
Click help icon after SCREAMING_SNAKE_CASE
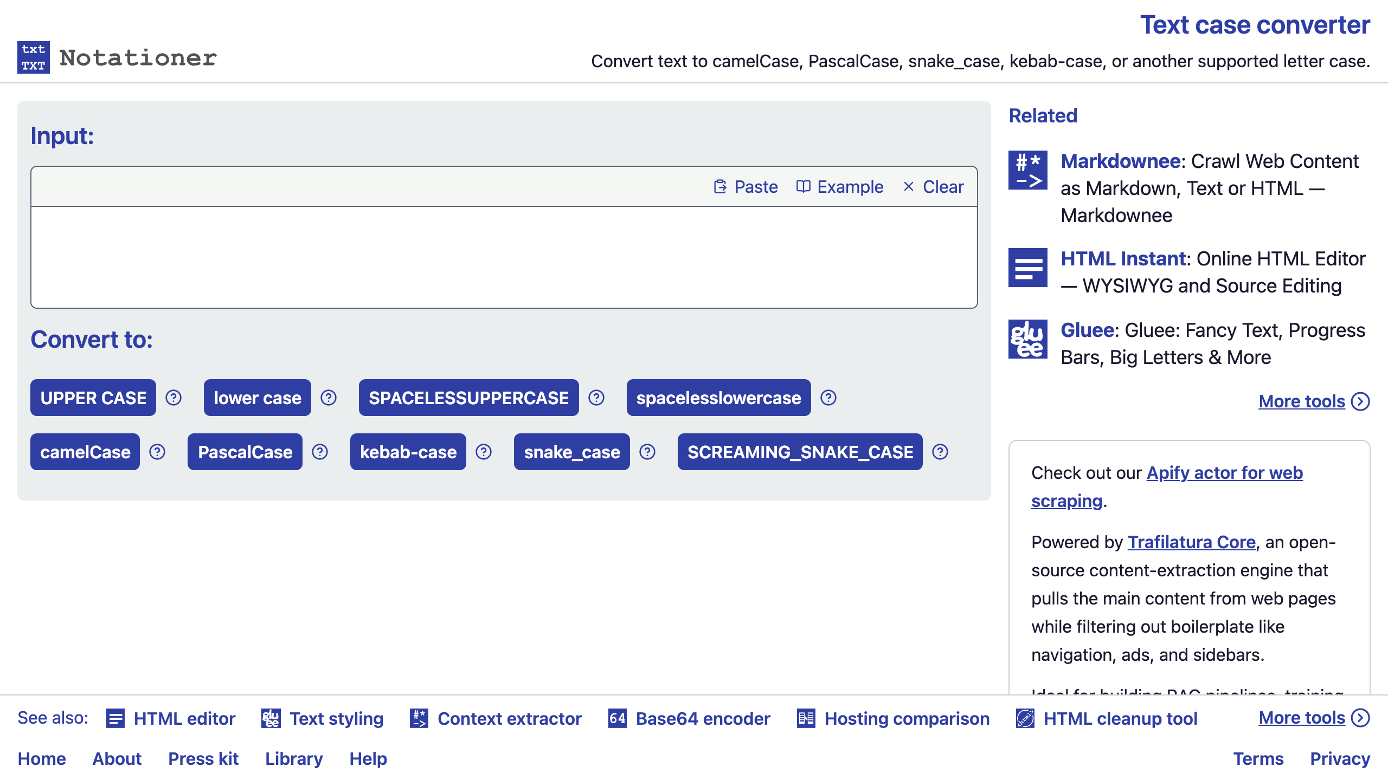pos(940,452)
